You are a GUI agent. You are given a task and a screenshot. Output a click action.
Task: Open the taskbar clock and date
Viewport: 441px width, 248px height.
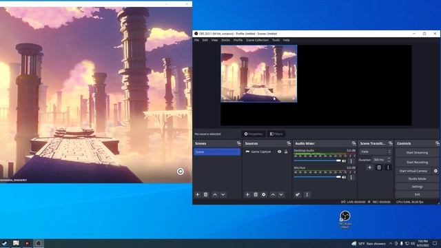(x=422, y=243)
